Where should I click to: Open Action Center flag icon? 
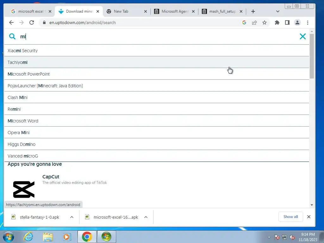click(x=277, y=237)
